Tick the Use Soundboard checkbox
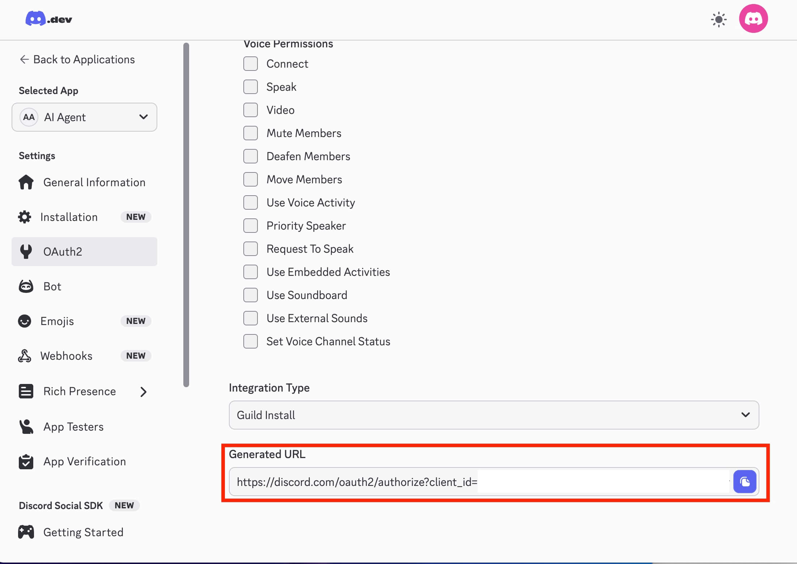 (x=251, y=295)
